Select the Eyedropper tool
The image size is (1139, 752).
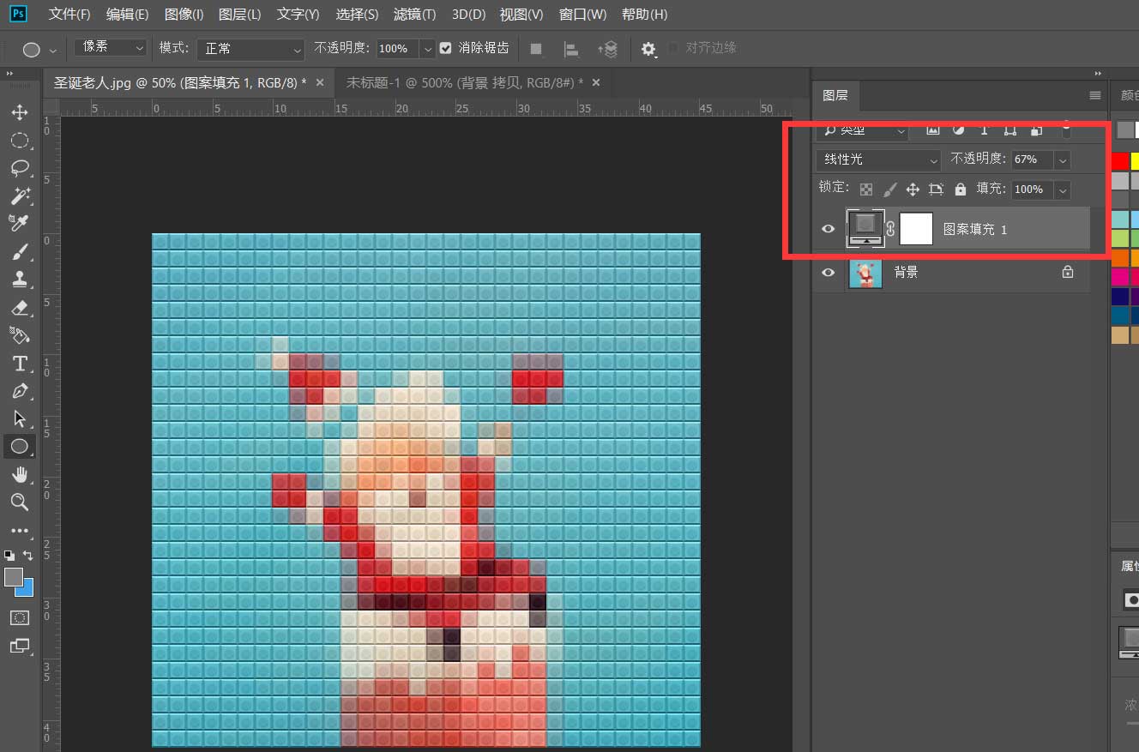20,223
